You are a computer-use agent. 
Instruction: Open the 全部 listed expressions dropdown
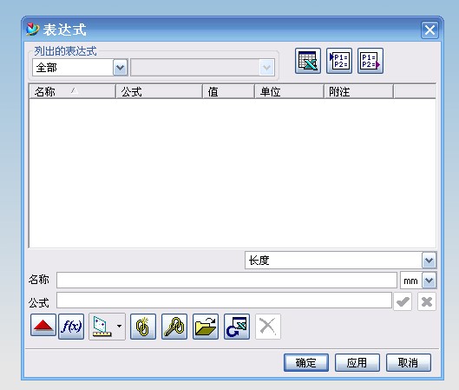point(120,68)
